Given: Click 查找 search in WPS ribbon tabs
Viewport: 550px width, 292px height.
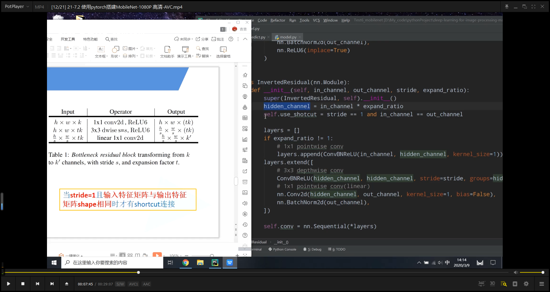Looking at the screenshot, I should [x=111, y=39].
